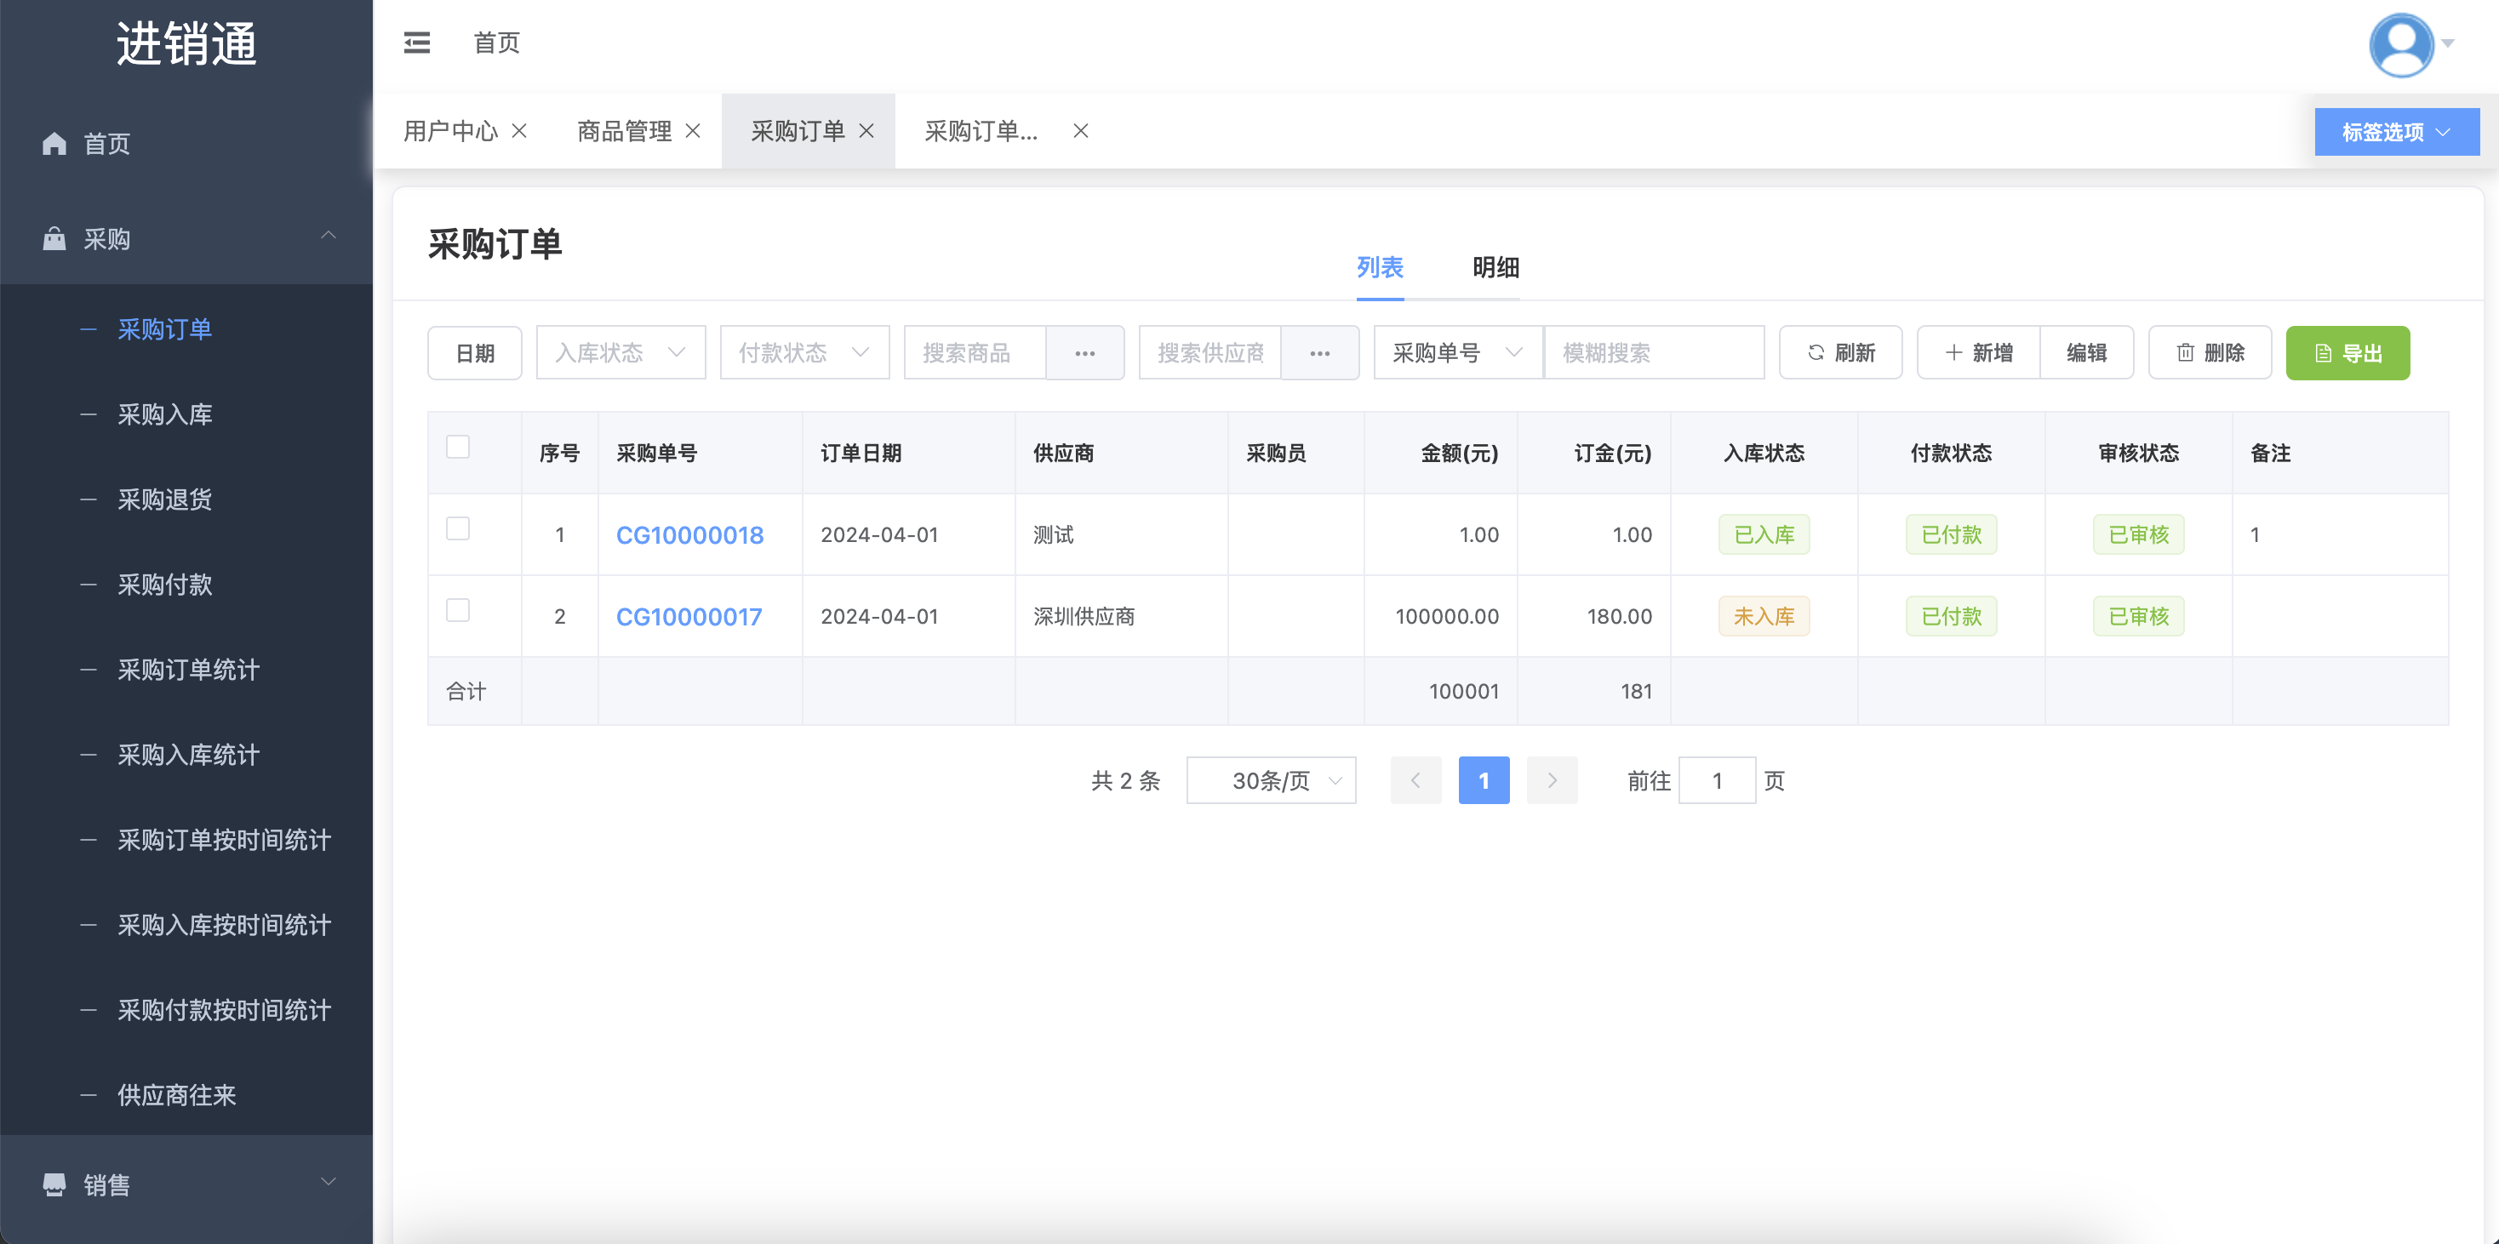Open 采购入库统计 in the sidebar

(188, 756)
